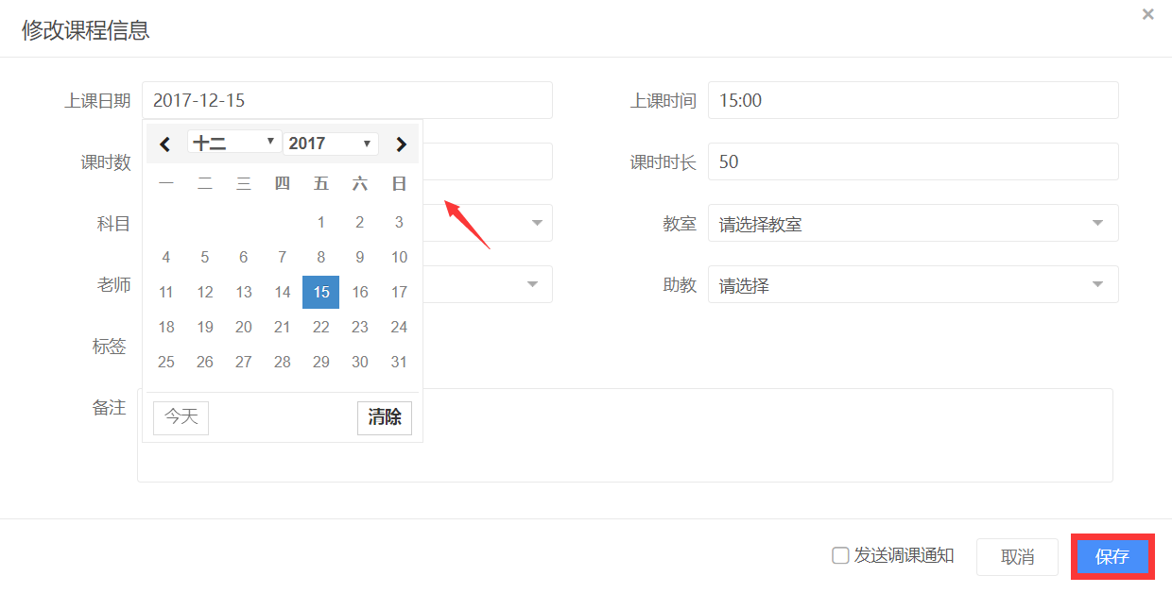This screenshot has width=1172, height=593.
Task: Select December 4 in the calendar
Action: [166, 258]
